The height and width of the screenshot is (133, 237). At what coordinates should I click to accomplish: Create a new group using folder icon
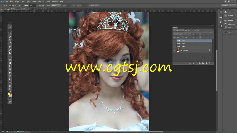(203, 63)
